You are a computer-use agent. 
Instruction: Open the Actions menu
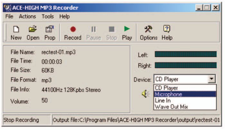(27, 16)
